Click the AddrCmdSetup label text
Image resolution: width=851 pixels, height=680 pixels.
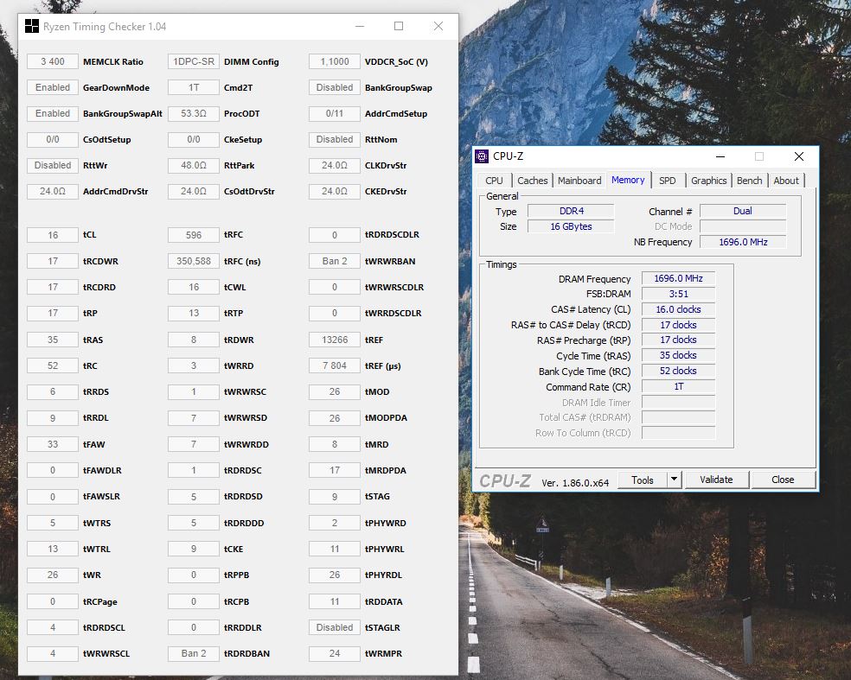coord(396,114)
